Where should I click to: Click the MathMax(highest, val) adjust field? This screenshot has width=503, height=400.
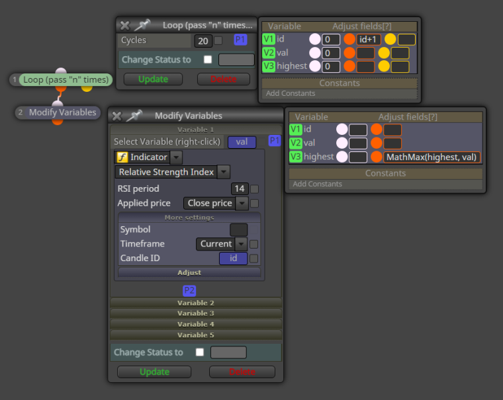coord(432,157)
